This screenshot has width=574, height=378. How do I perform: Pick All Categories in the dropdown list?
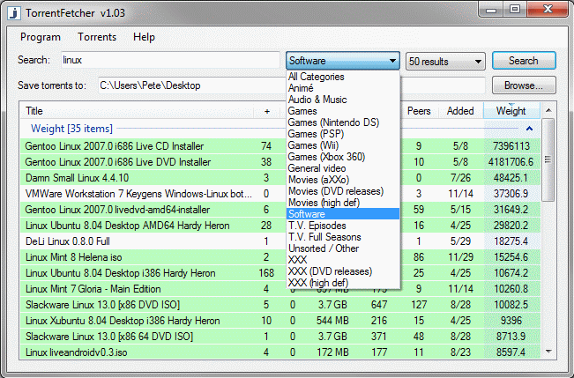[316, 77]
